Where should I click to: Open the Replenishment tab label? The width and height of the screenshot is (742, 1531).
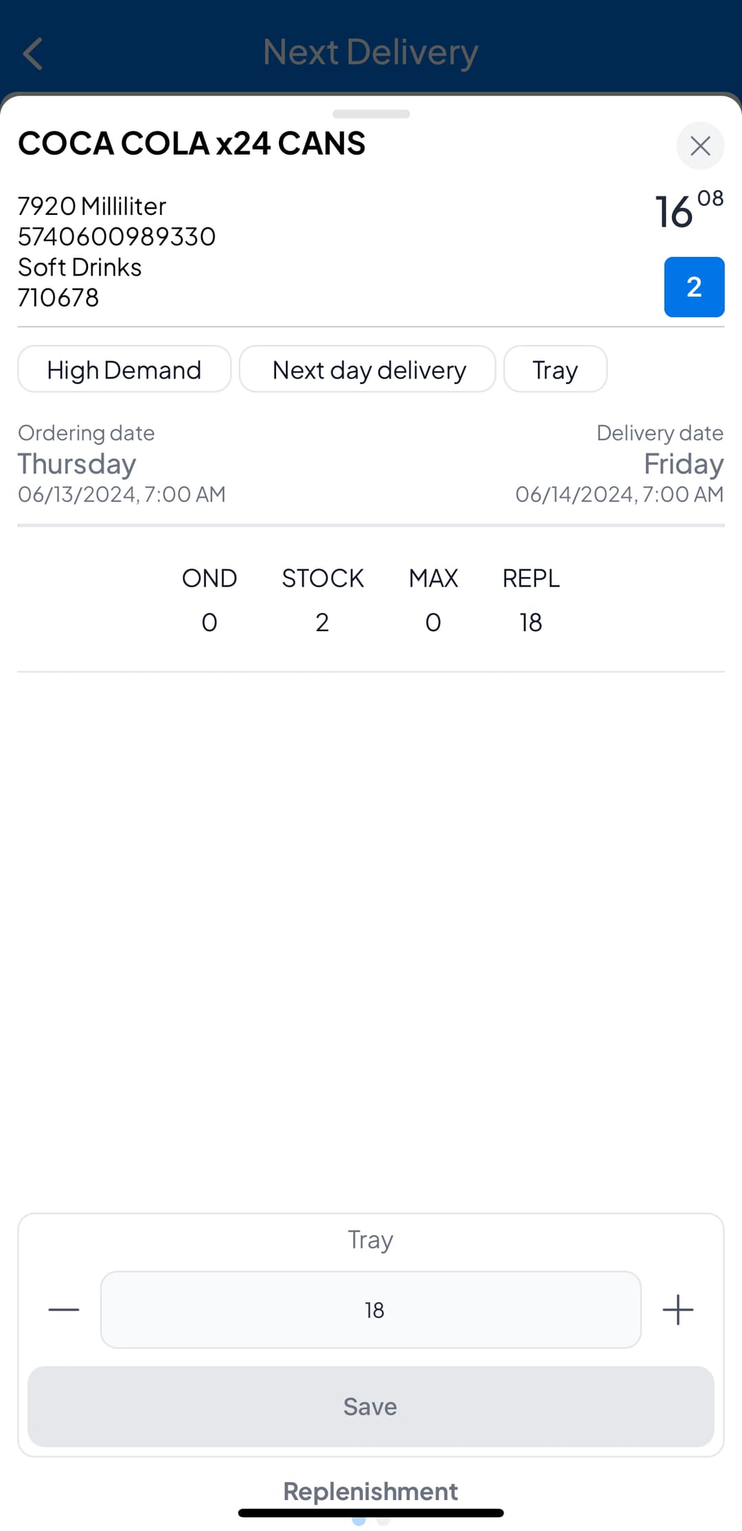point(371,1492)
